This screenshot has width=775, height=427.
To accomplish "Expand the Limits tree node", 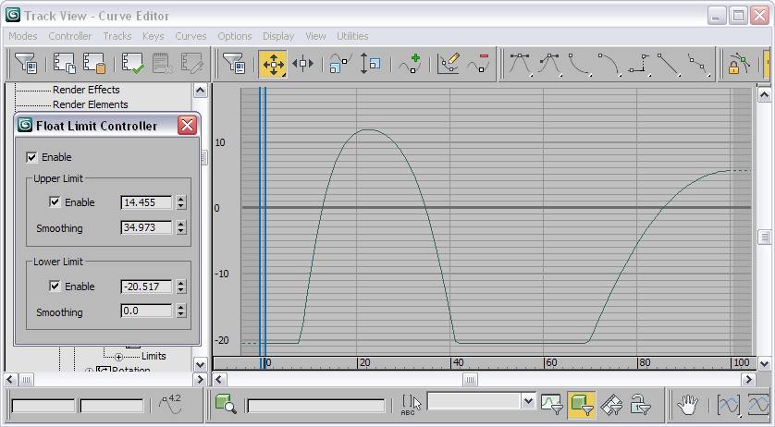I will pos(118,357).
